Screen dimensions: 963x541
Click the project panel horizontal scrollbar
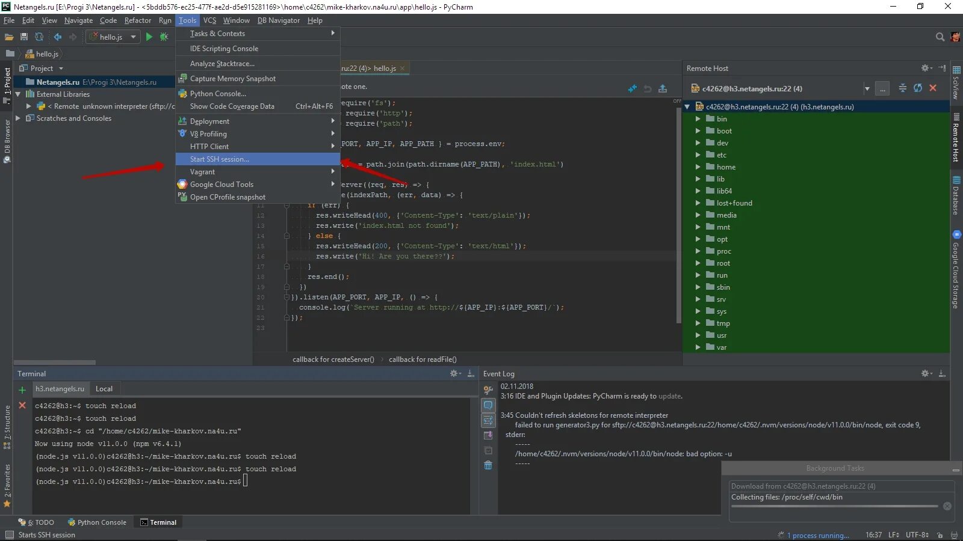(x=54, y=362)
